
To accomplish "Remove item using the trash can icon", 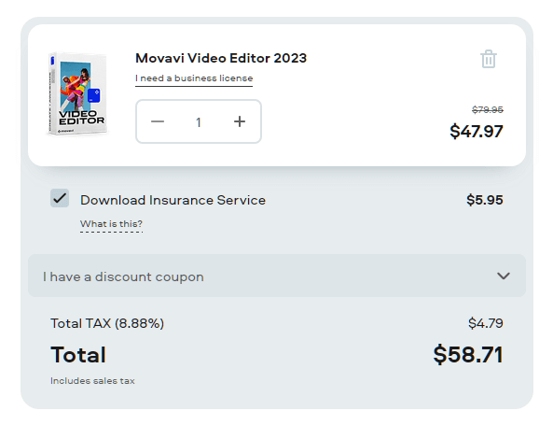I will 489,59.
